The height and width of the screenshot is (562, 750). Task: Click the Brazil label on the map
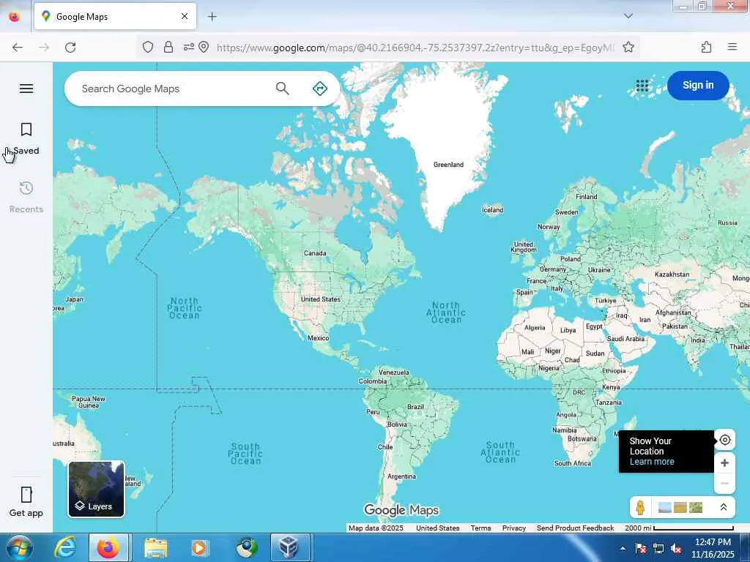(415, 407)
